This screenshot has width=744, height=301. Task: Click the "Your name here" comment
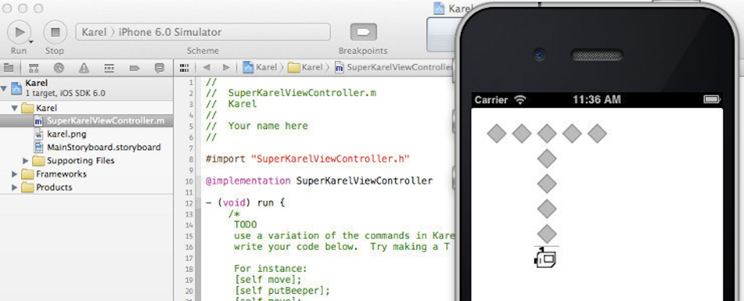tap(268, 126)
